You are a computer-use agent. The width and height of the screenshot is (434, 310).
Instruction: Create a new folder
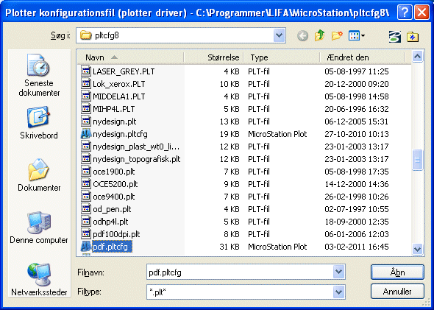click(337, 36)
